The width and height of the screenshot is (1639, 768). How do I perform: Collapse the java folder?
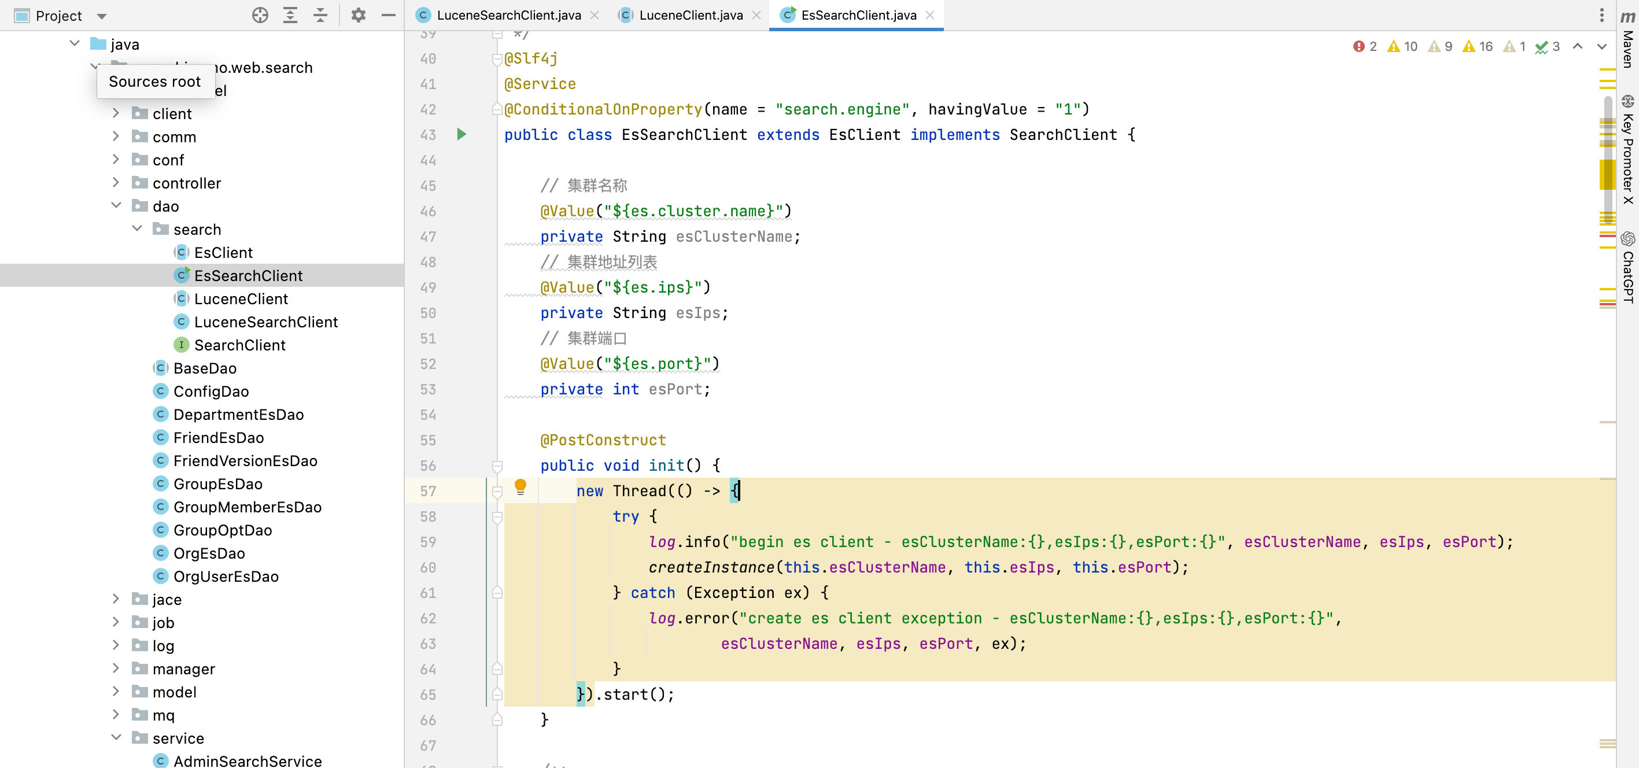(75, 43)
